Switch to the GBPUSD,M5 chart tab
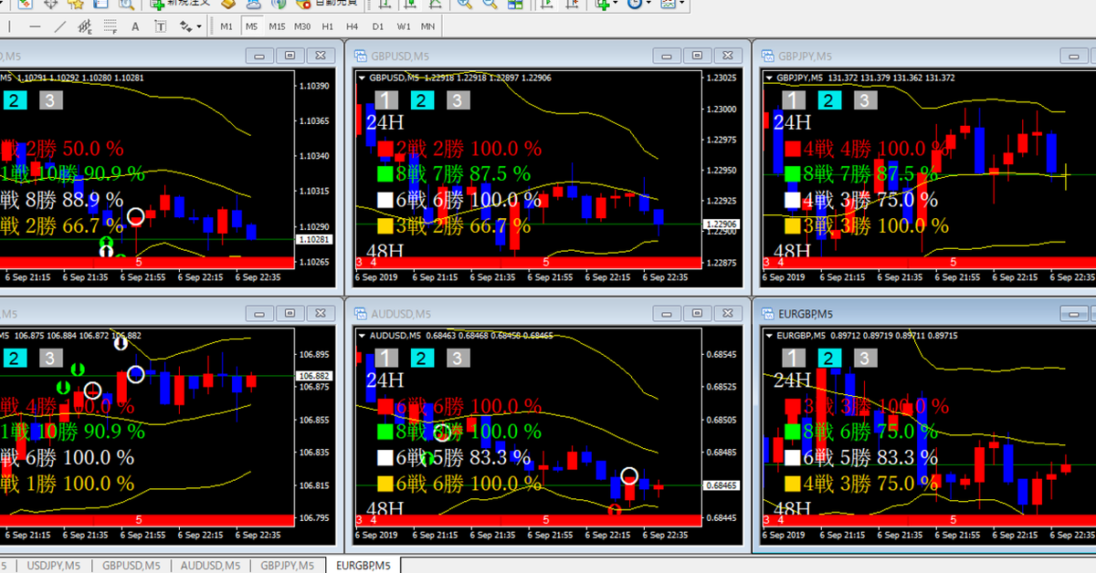 132,566
